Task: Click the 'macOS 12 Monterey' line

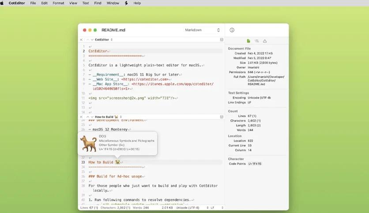Action: [108, 129]
